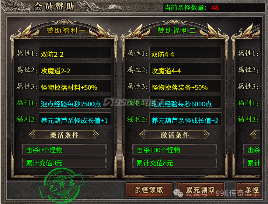Click the 激活条件 banner in first panel
This screenshot has height=204, width=268.
click(64, 135)
